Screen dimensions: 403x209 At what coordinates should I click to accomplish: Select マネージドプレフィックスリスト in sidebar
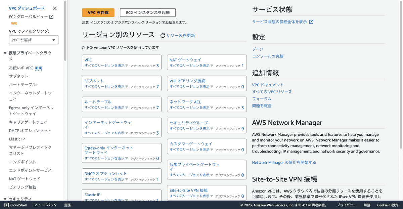[x=30, y=151]
